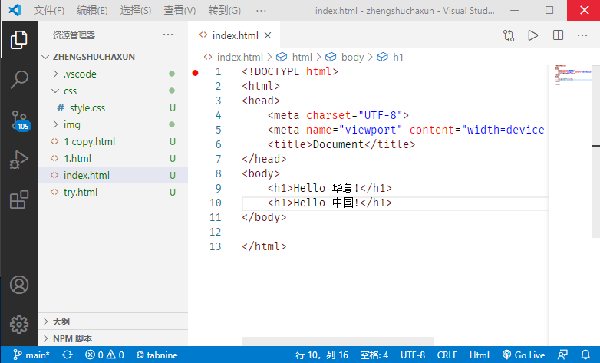Click the Run play icon in editor toolbar

tap(532, 35)
